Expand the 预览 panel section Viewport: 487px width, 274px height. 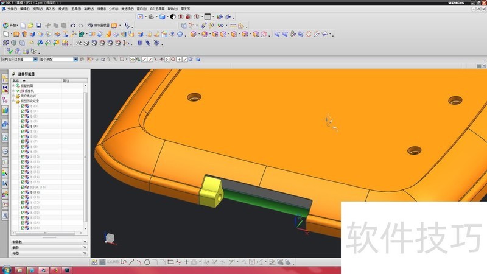click(x=85, y=253)
